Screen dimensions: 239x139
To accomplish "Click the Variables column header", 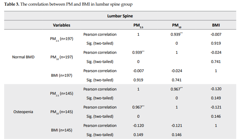I will [x=62, y=25].
